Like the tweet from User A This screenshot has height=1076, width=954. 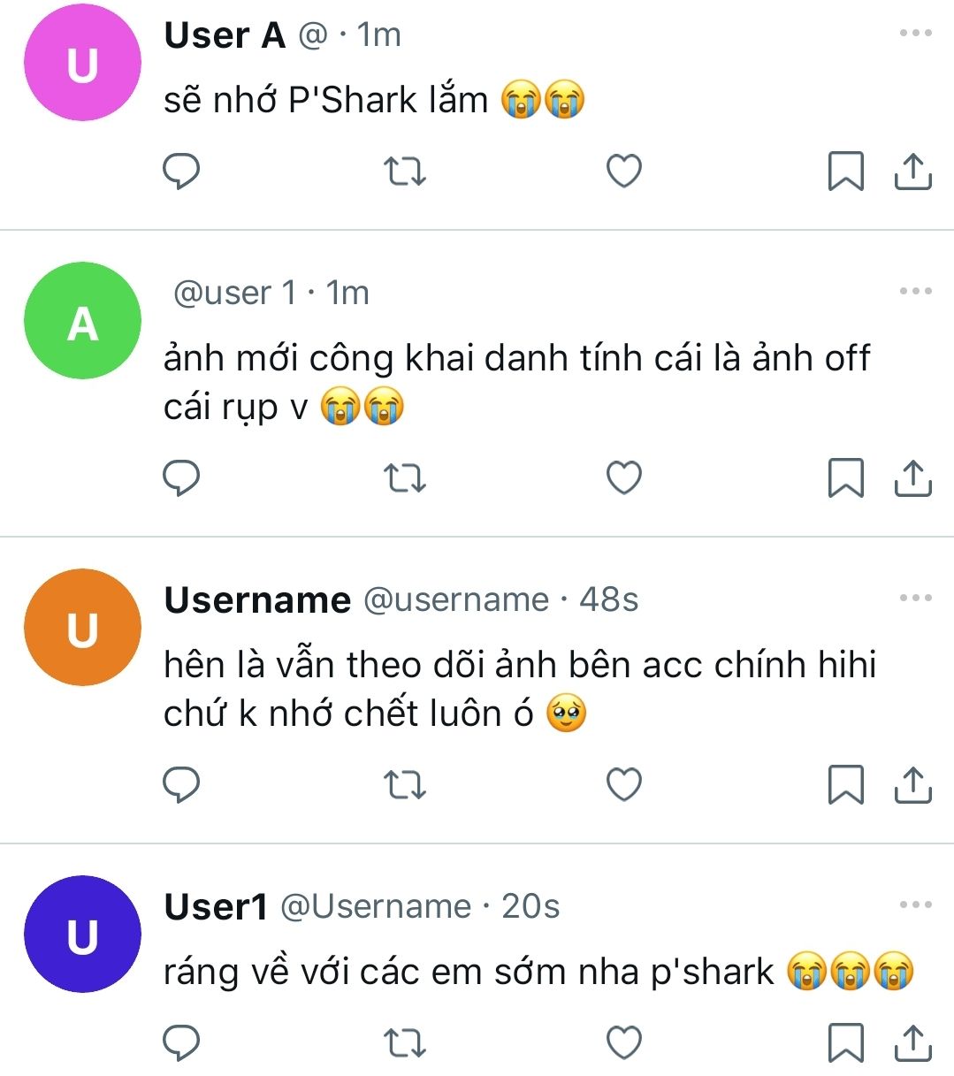point(624,171)
